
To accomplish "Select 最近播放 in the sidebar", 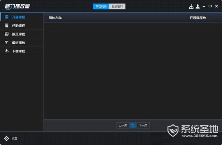I will pyautogui.click(x=22, y=42).
